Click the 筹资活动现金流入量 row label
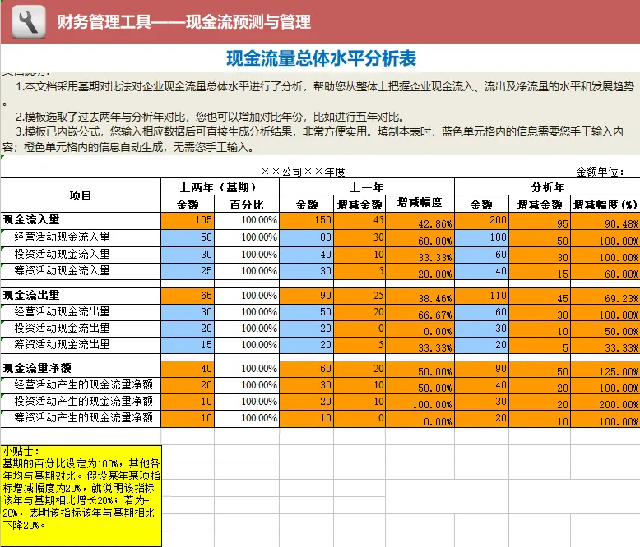Screen dimensions: 640x547 [x=62, y=271]
